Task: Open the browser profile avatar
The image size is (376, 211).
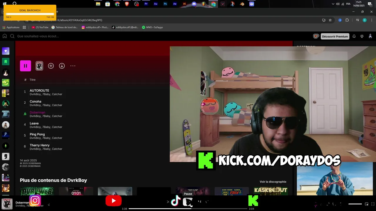Action: coord(365,20)
